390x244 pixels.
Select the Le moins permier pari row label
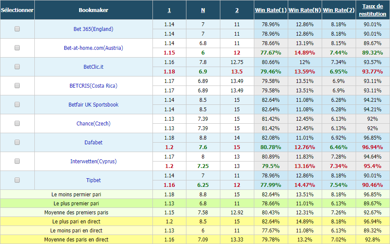click(76, 195)
